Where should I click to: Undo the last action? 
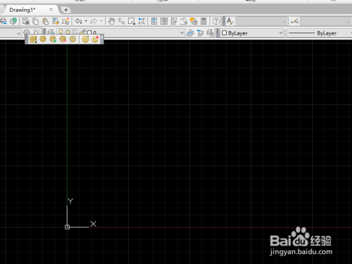(x=78, y=21)
